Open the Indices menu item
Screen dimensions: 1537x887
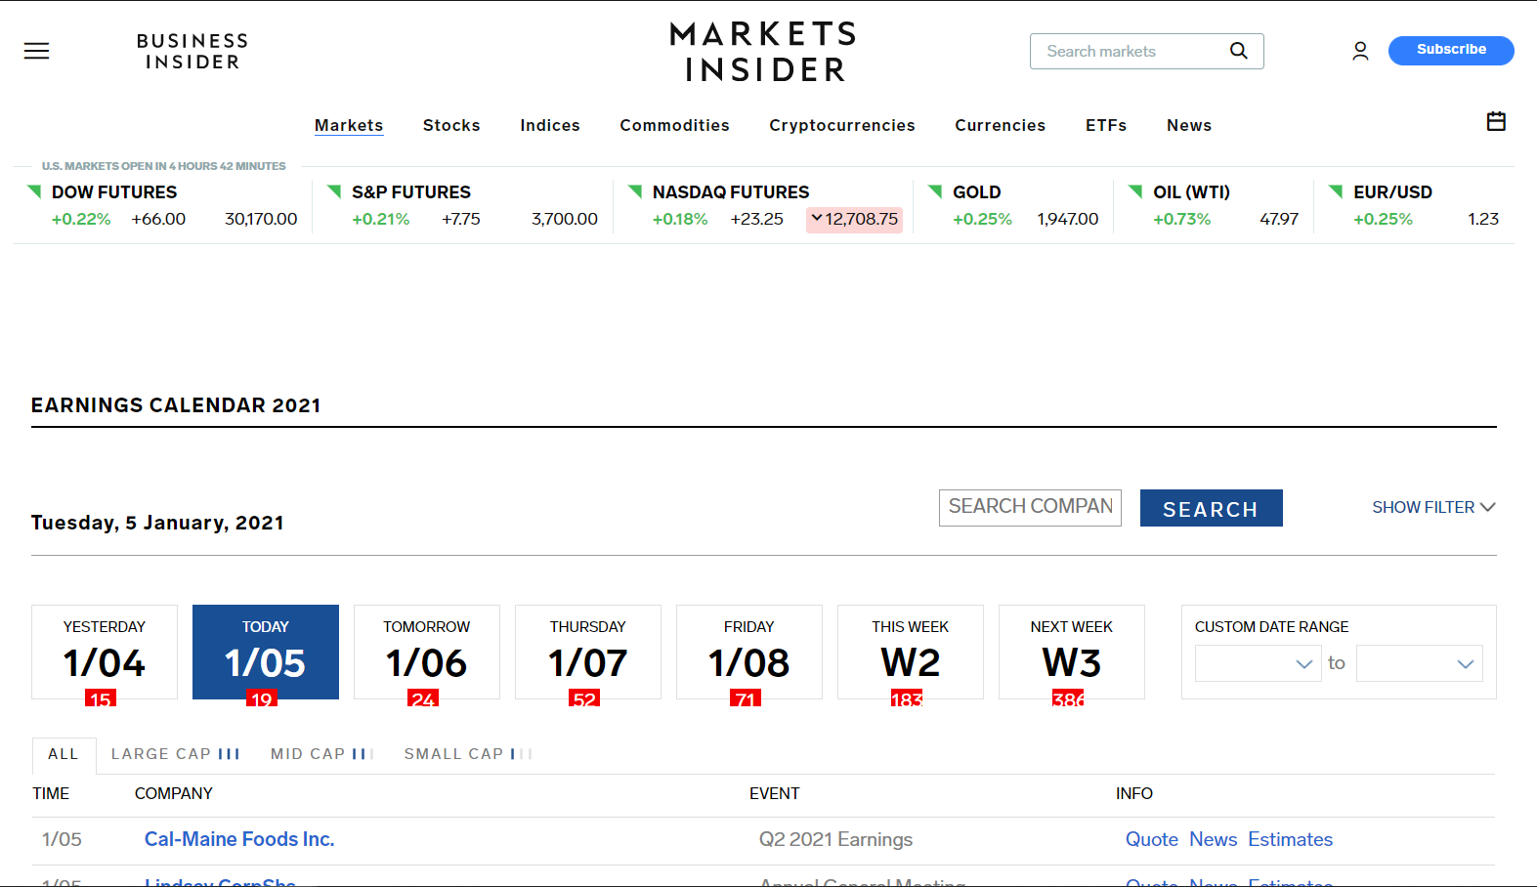550,125
